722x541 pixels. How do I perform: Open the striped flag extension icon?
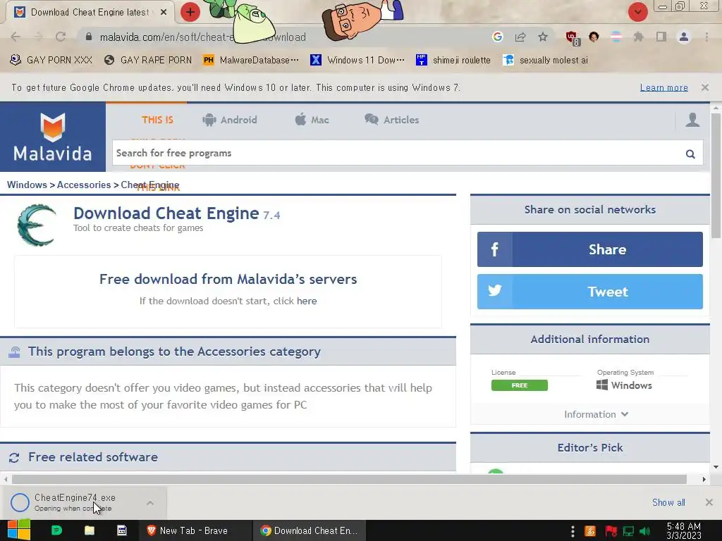[x=616, y=37]
